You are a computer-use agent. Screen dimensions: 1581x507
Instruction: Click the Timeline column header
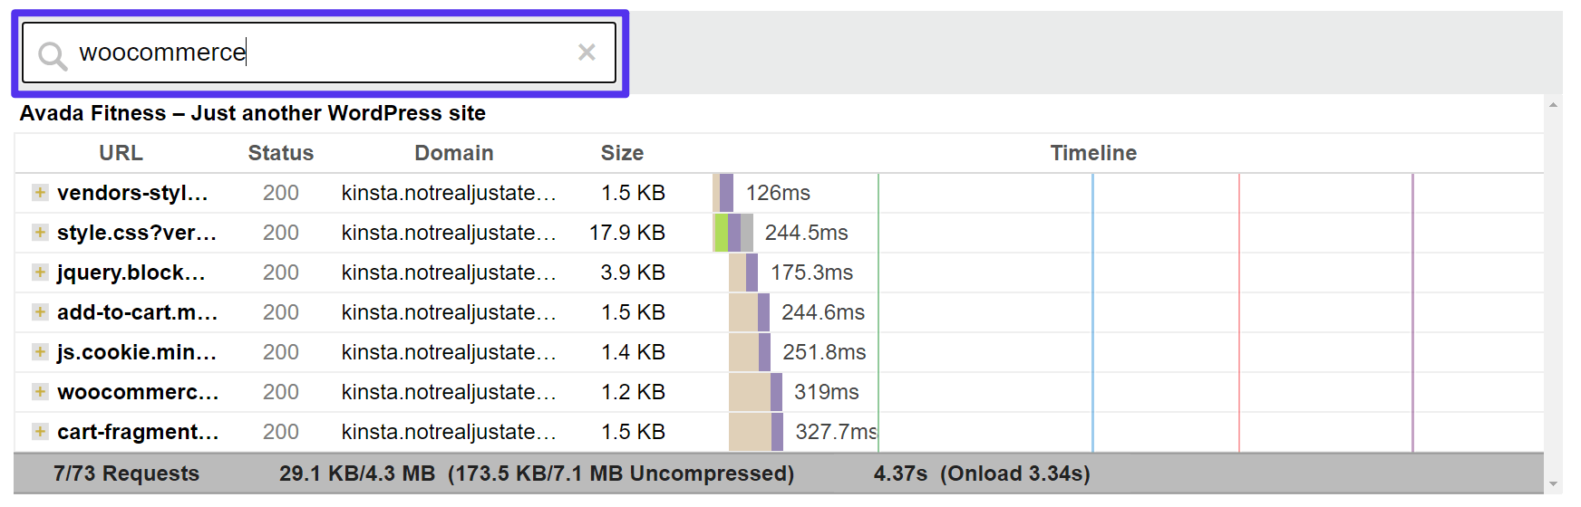[x=1092, y=153]
